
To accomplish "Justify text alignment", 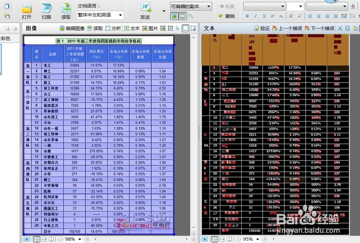I will 336,16.
